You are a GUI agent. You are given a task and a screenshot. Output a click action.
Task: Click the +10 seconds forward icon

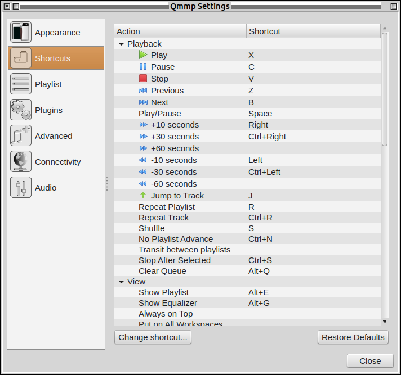pos(143,125)
